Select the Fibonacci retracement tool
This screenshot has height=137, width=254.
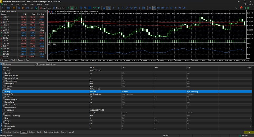135,8
